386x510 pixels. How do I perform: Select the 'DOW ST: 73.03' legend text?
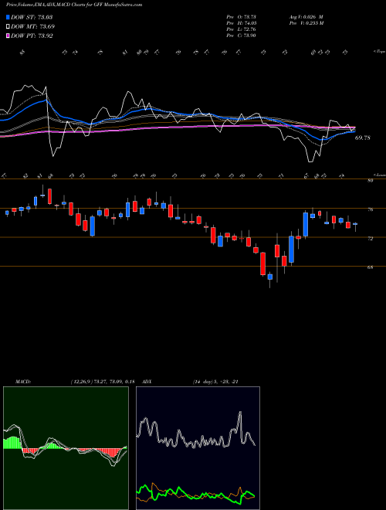click(x=32, y=17)
